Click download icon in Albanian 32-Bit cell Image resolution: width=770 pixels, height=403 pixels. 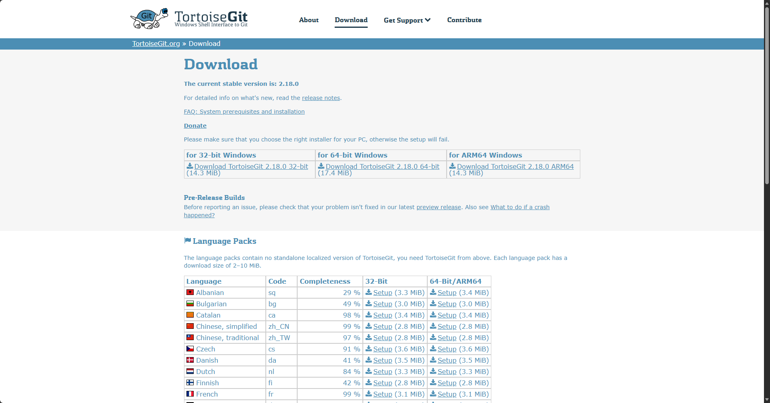[368, 292]
